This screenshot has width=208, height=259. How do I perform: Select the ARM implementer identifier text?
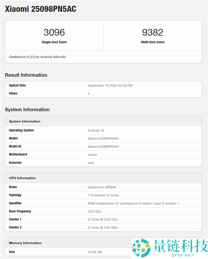click(133, 204)
